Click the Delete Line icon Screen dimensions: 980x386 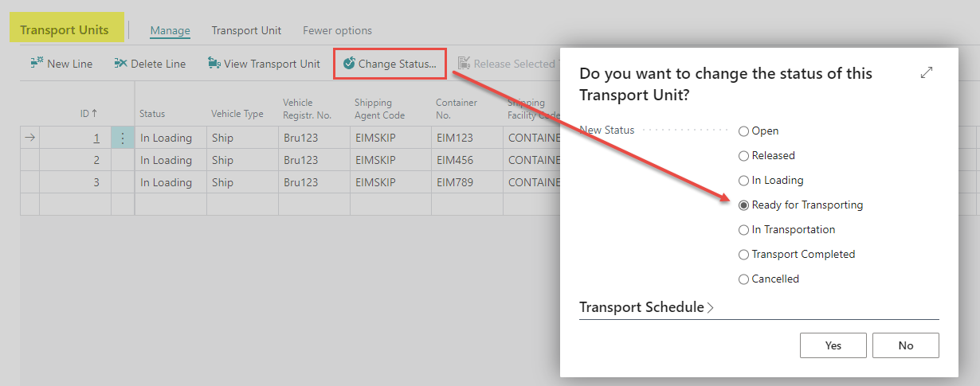(x=121, y=64)
